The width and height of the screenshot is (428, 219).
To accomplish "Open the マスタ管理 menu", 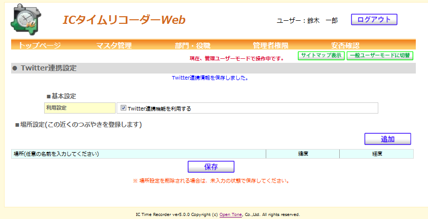I will click(x=114, y=46).
